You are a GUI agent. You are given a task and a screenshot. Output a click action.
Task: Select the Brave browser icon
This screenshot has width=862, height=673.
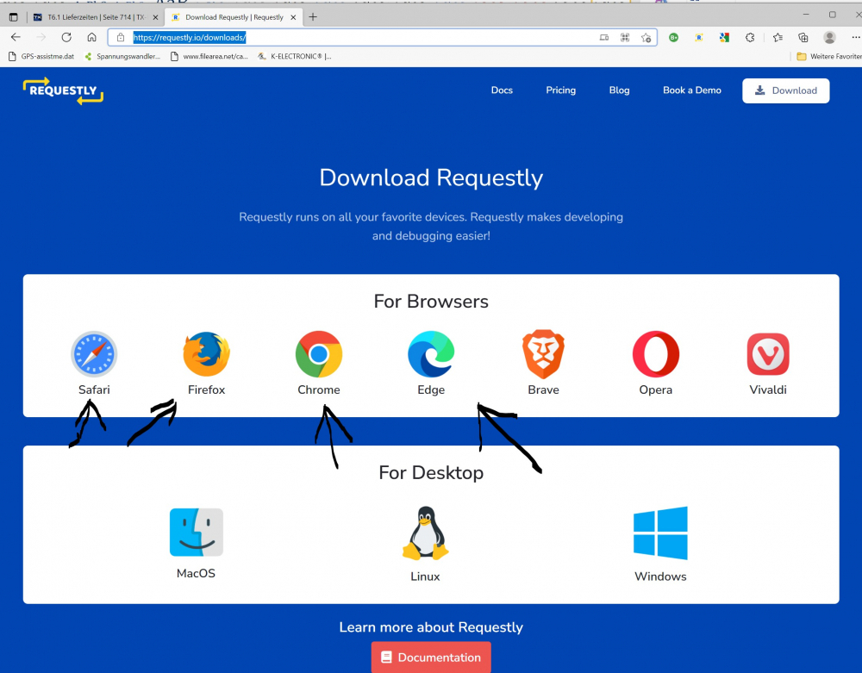coord(543,354)
